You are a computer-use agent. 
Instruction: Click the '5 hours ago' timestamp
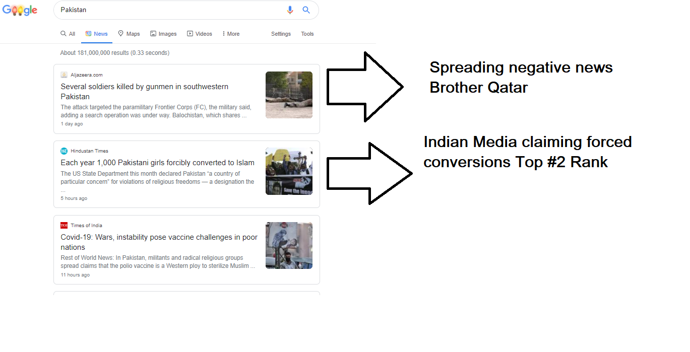(x=74, y=198)
